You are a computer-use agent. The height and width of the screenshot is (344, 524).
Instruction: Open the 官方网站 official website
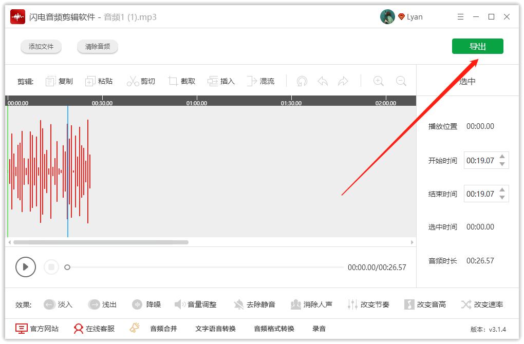click(x=37, y=329)
